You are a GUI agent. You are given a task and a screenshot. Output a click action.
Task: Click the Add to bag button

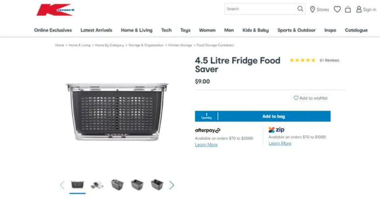tap(274, 116)
